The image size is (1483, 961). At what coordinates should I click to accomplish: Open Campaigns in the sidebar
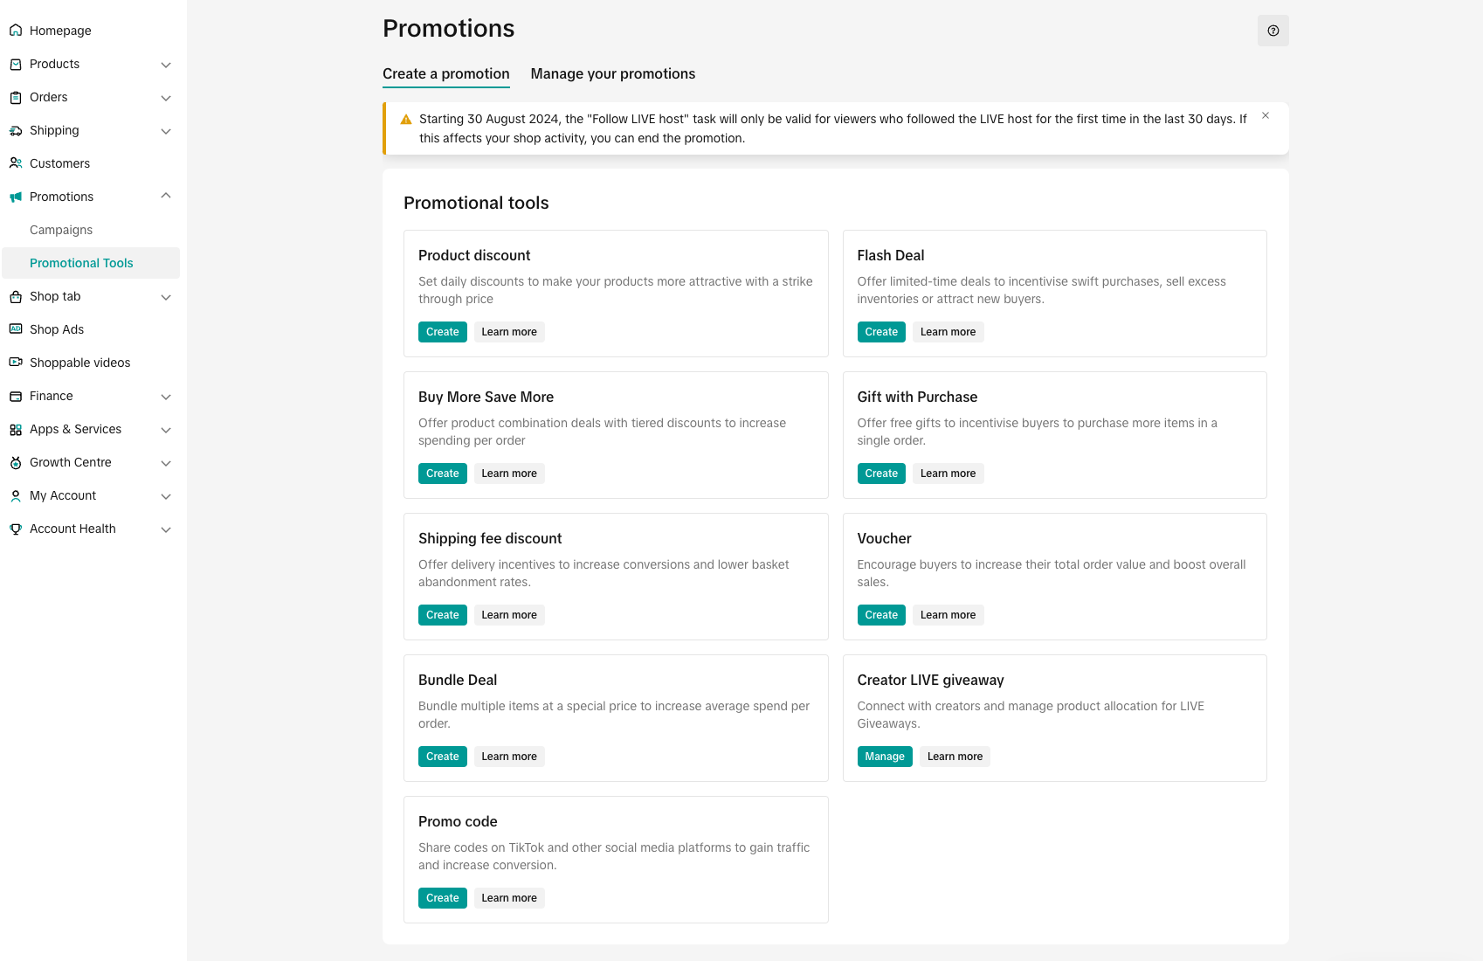click(x=61, y=230)
